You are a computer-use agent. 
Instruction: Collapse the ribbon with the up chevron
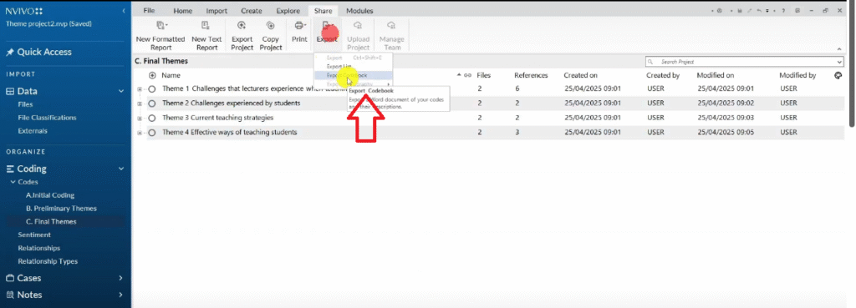click(839, 48)
